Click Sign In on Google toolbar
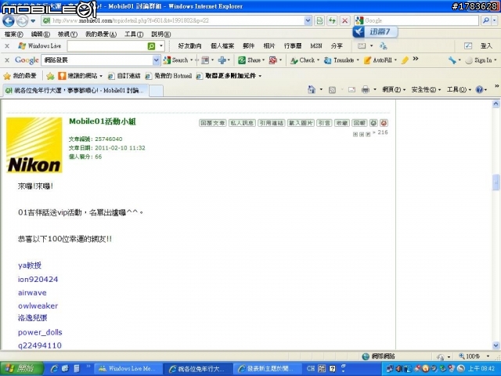Viewport: 501px width, 376px height. click(479, 60)
